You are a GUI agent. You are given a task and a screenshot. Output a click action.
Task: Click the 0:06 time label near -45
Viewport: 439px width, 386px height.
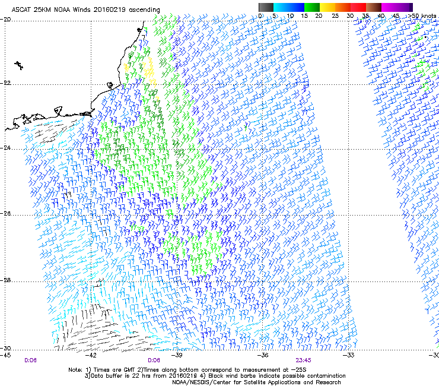[x=30, y=360]
